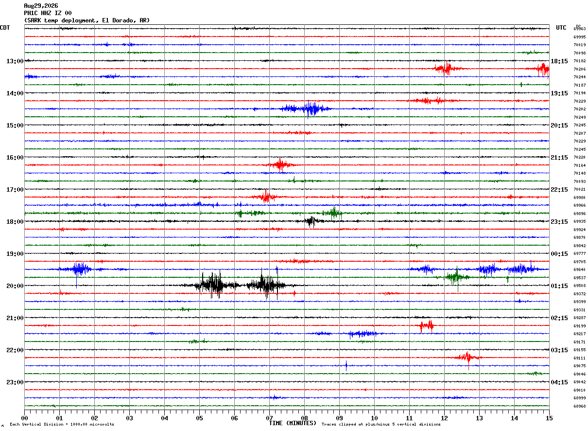This screenshot has height=431, width=588.
Task: Click the 13:00 CDT time label
Action: 15,61
